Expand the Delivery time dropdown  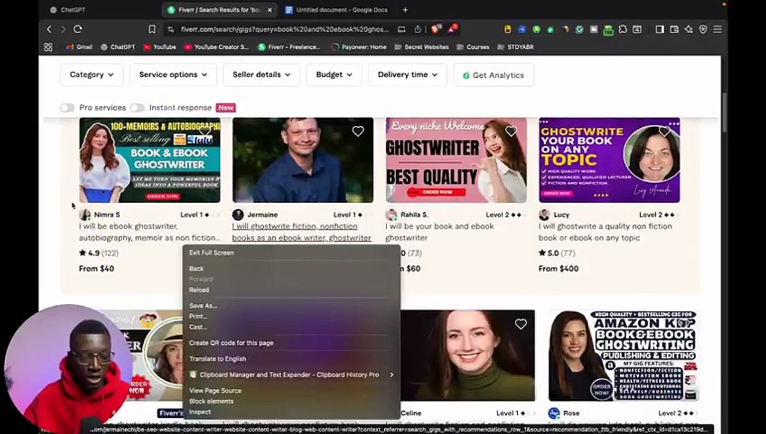(408, 75)
